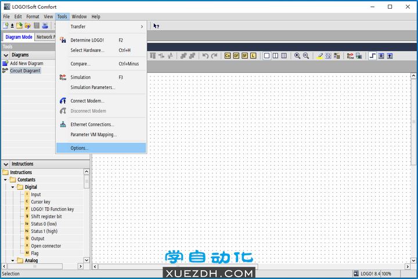Viewport: 418px width, 279px height.
Task: Open the File menu
Action: click(6, 16)
